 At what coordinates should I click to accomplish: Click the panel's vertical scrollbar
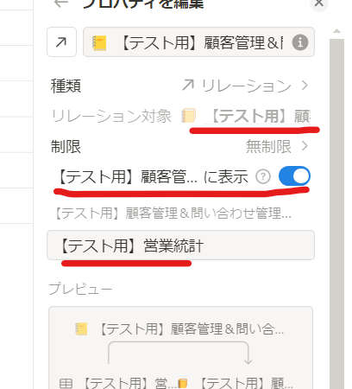point(336,214)
